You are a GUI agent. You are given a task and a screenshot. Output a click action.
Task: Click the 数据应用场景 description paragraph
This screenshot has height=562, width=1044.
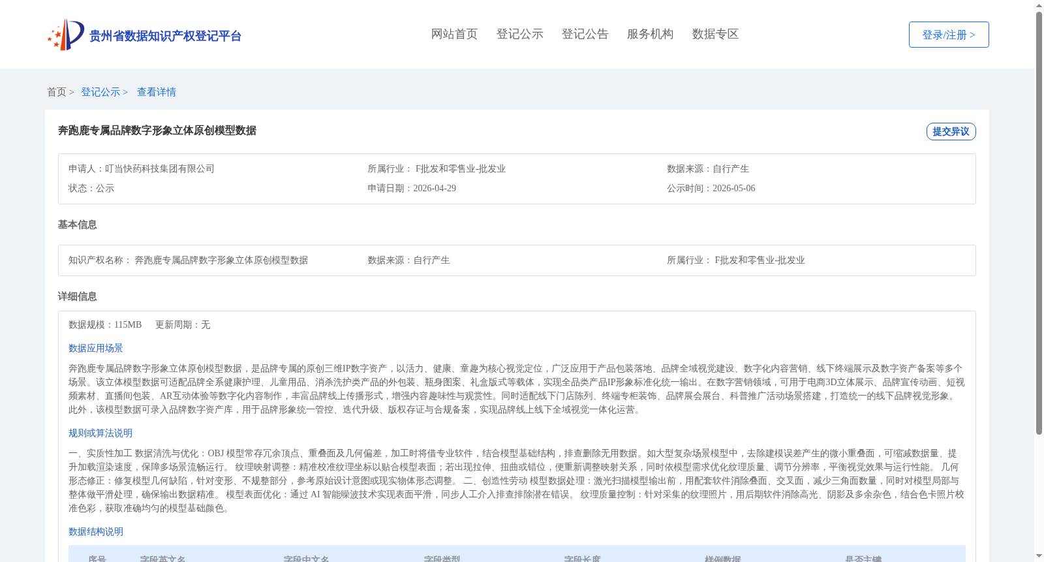pyautogui.click(x=516, y=389)
